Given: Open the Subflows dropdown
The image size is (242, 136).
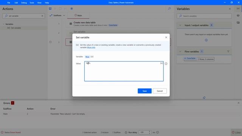Looking at the screenshot, I should (x=57, y=15).
